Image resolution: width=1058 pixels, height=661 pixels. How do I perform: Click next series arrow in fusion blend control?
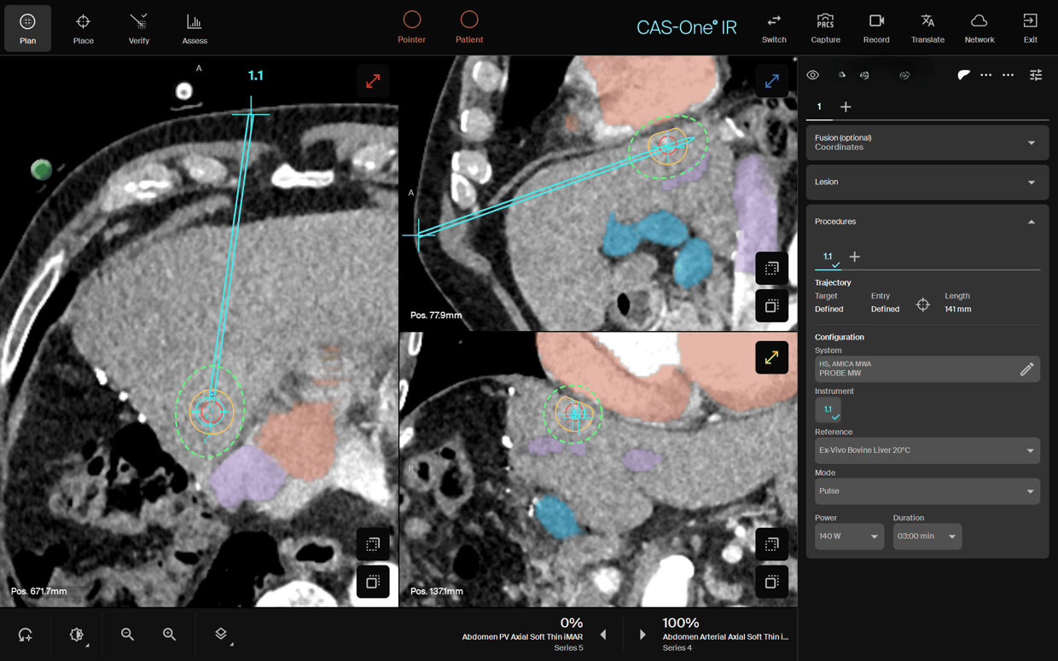[x=642, y=635]
